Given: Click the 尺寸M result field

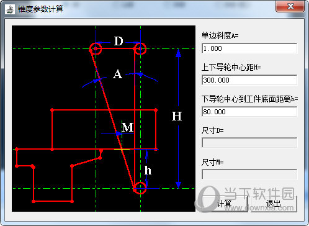Looking at the screenshot, I should click(x=249, y=174).
